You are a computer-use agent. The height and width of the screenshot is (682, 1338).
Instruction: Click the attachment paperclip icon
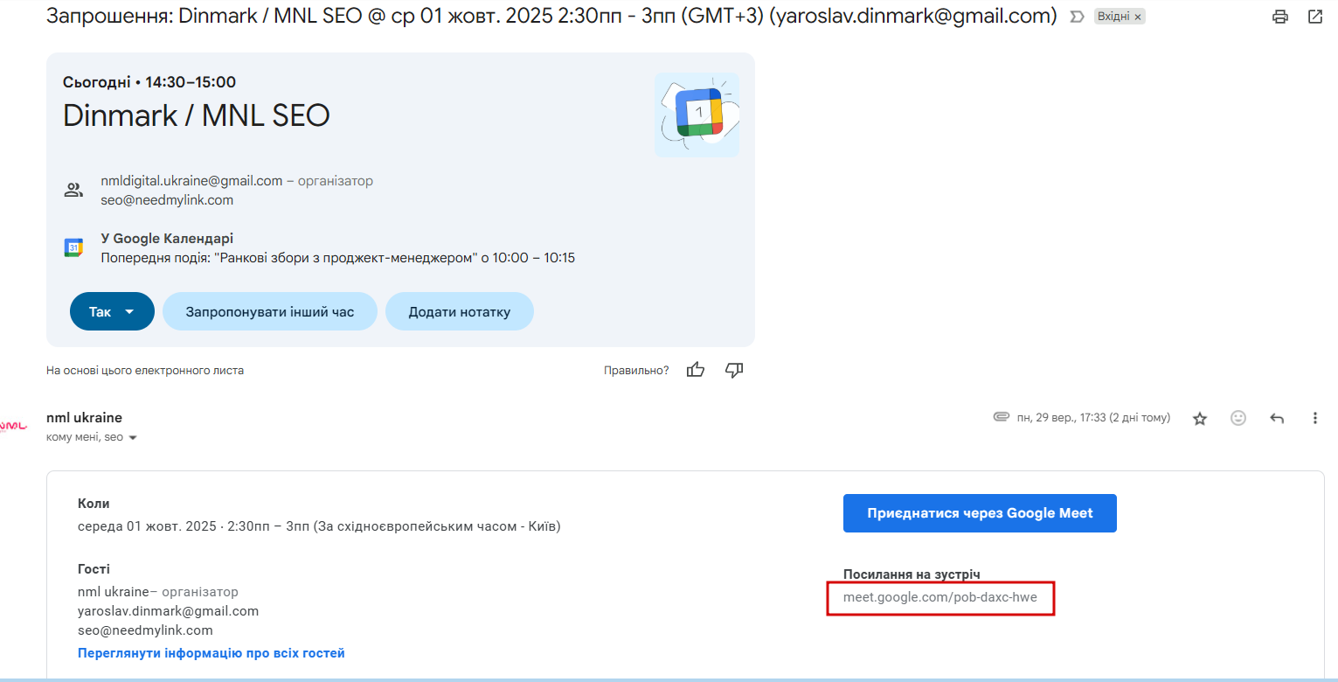pos(1002,417)
